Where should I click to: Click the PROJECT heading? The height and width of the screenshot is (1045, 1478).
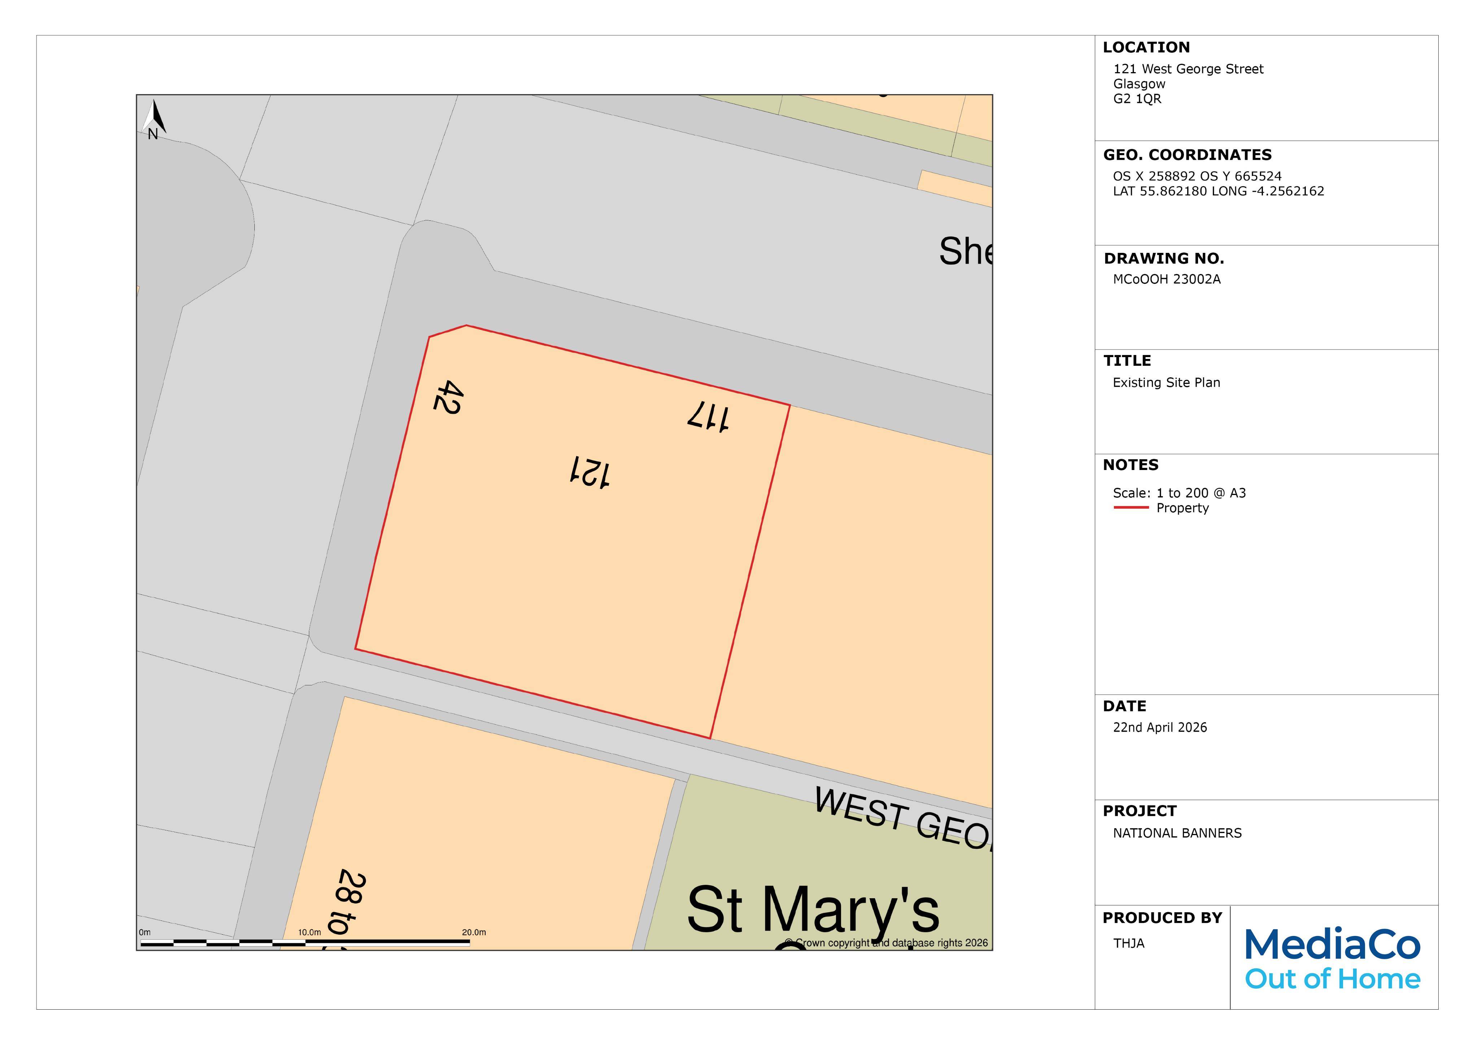pyautogui.click(x=1140, y=811)
